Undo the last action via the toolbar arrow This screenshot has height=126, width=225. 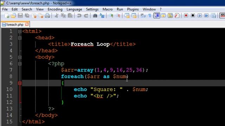coord(79,15)
